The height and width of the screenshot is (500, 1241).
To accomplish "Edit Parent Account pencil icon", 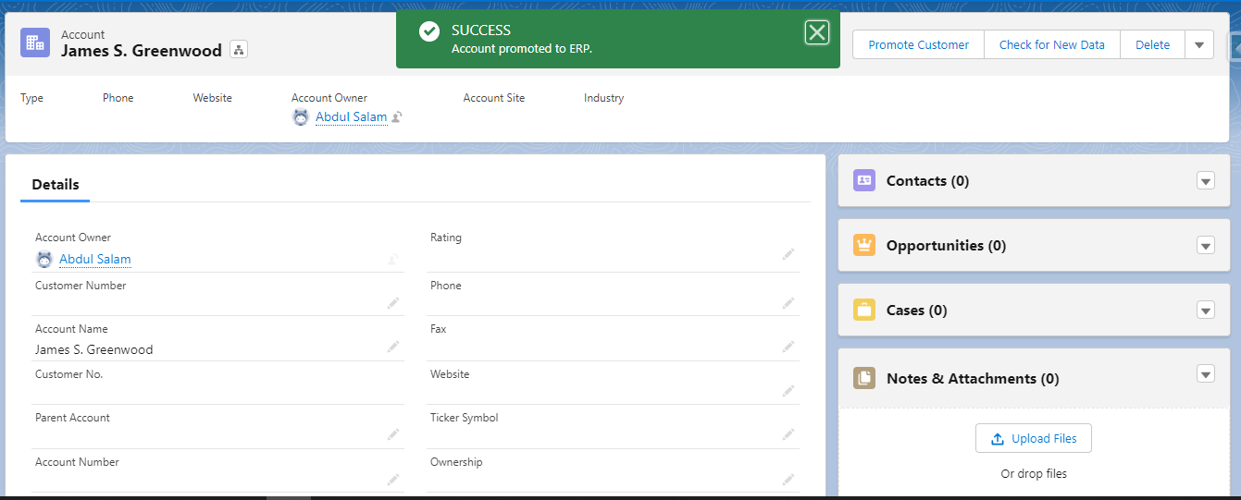I will click(393, 434).
